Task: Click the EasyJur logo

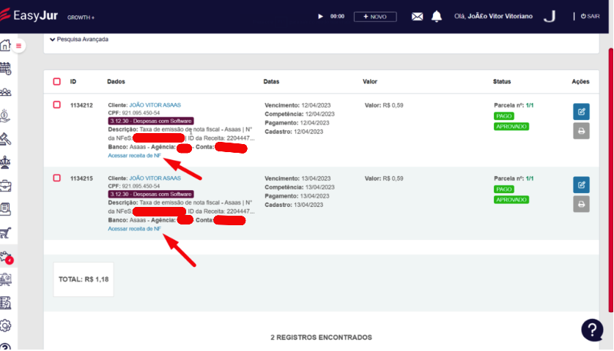Action: pos(29,15)
